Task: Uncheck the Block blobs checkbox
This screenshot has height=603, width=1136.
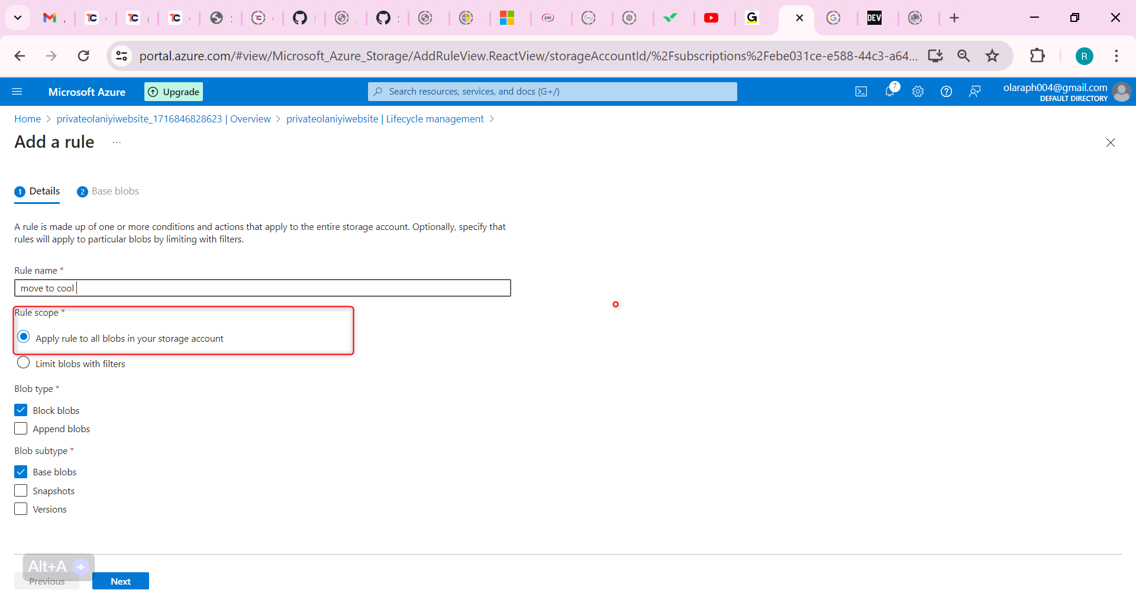Action: pos(21,410)
